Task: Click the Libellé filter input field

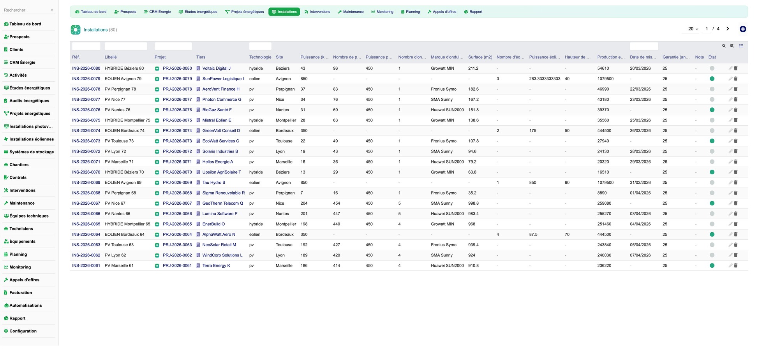Action: [126, 46]
